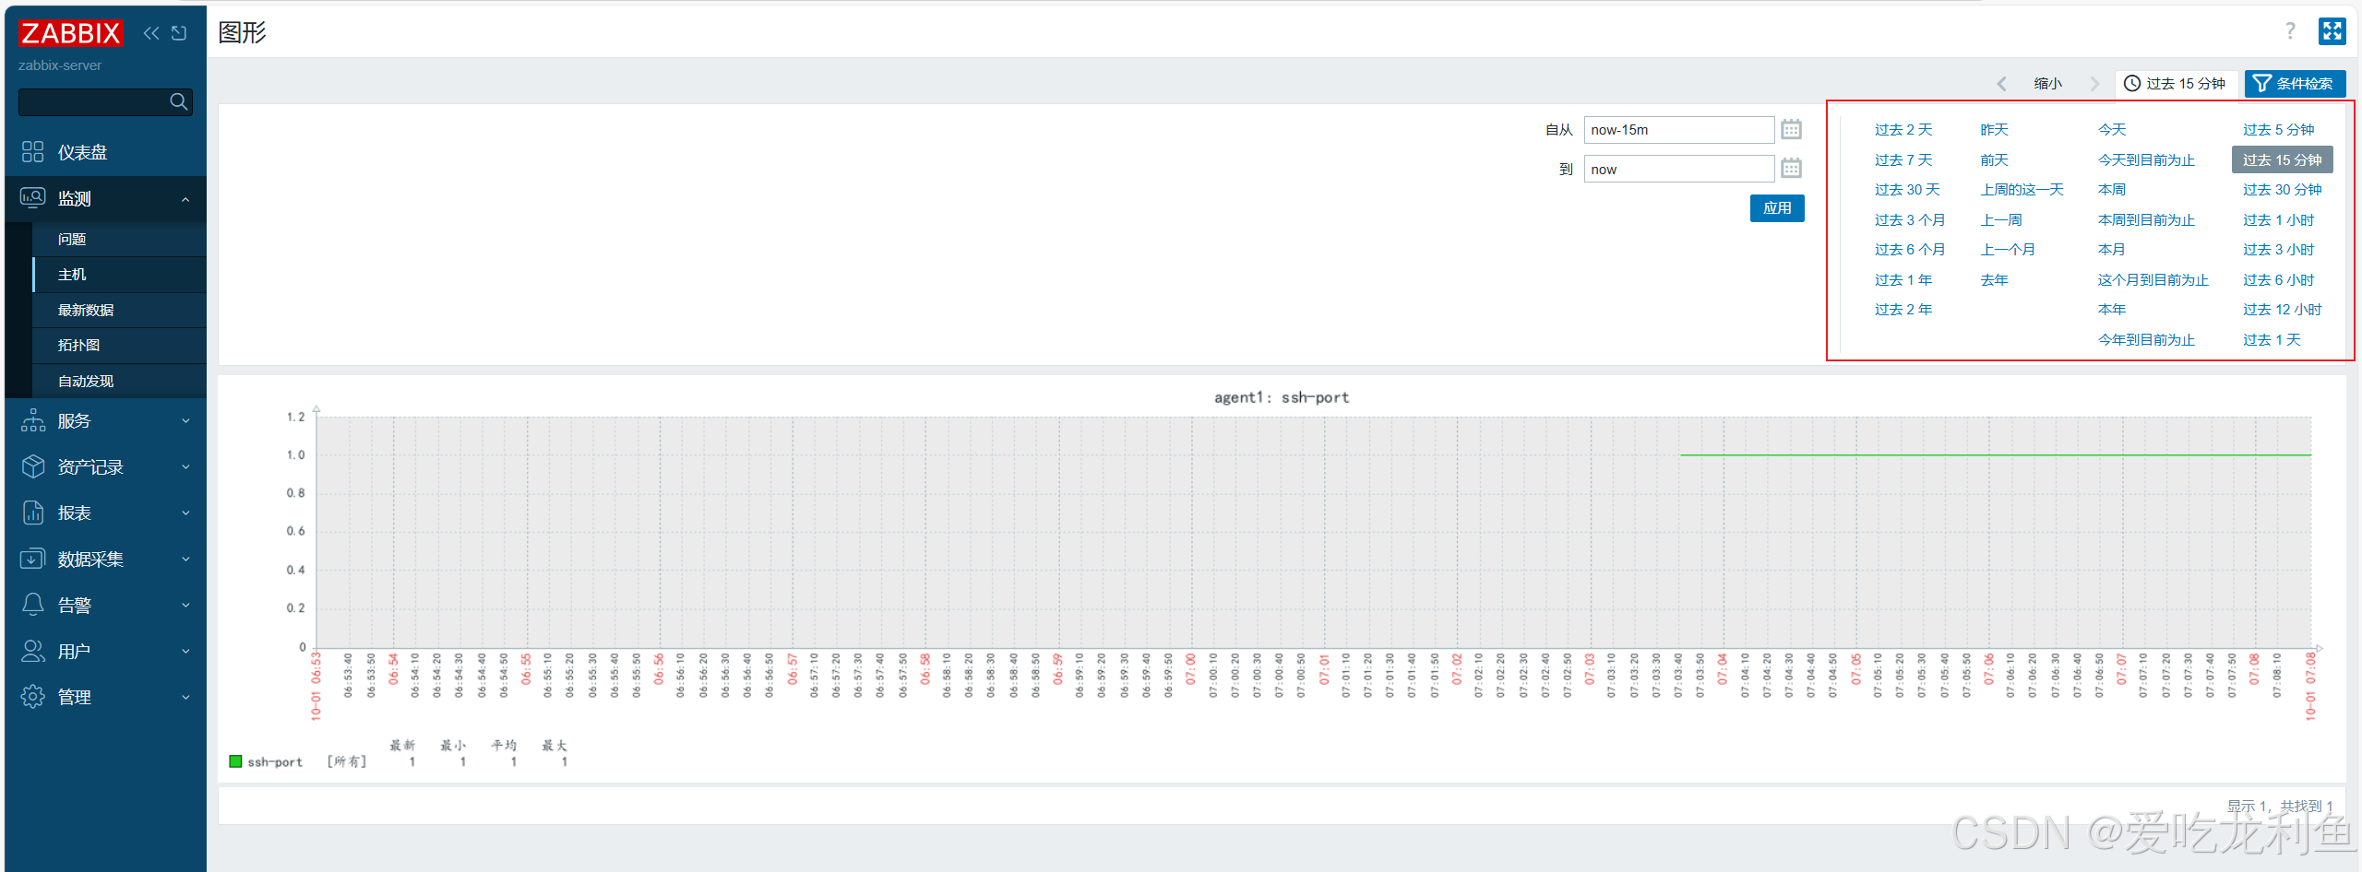Select the 昨天 time range
The height and width of the screenshot is (872, 2362).
[1994, 130]
